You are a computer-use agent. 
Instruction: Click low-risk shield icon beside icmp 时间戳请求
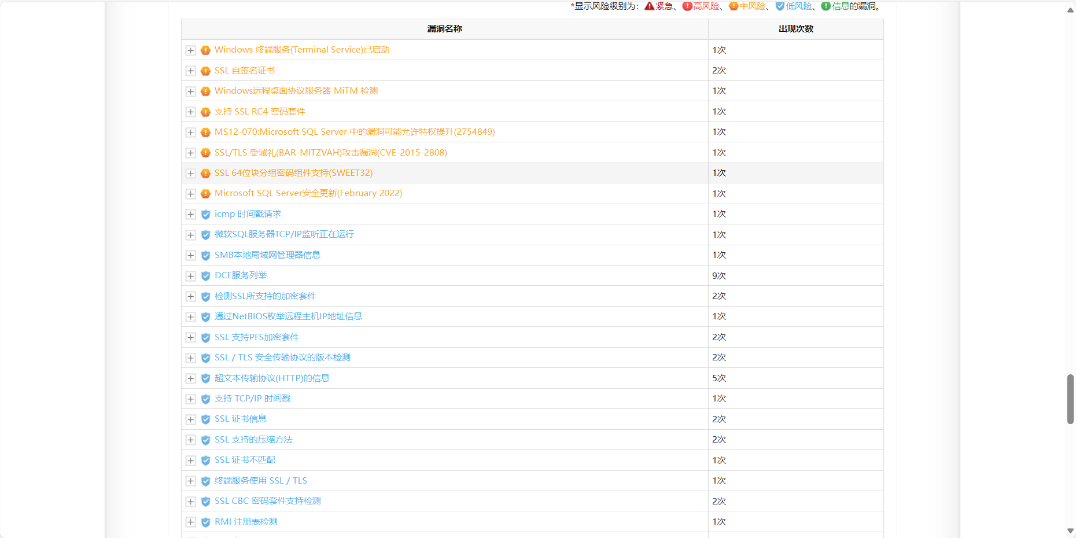coord(205,215)
